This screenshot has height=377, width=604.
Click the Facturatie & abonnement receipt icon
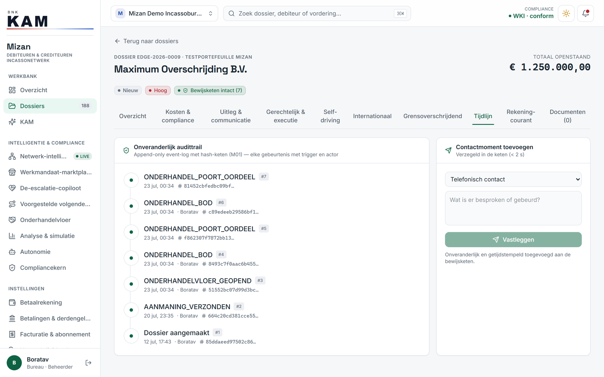pos(12,334)
